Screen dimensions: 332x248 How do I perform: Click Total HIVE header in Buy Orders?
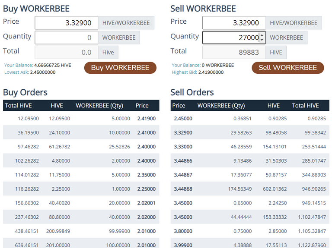tap(19, 105)
